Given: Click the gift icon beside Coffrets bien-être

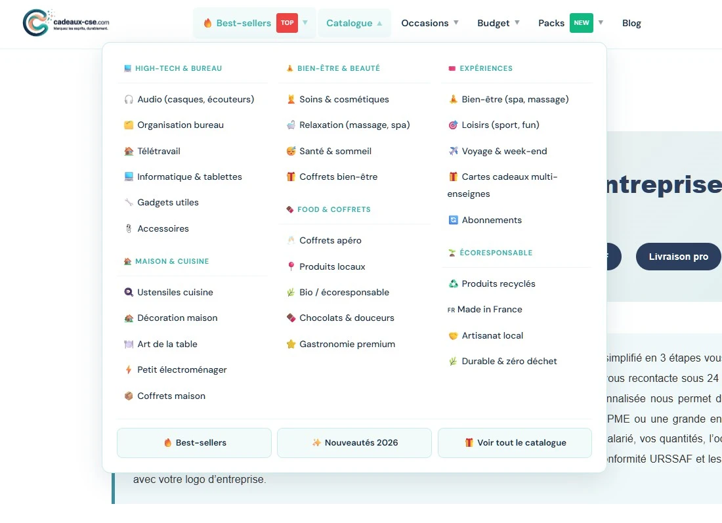Looking at the screenshot, I should tap(291, 177).
